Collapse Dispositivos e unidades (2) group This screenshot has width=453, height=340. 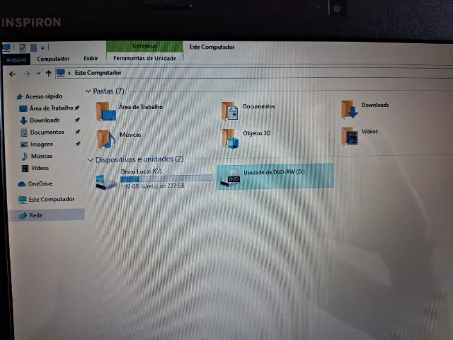point(90,160)
